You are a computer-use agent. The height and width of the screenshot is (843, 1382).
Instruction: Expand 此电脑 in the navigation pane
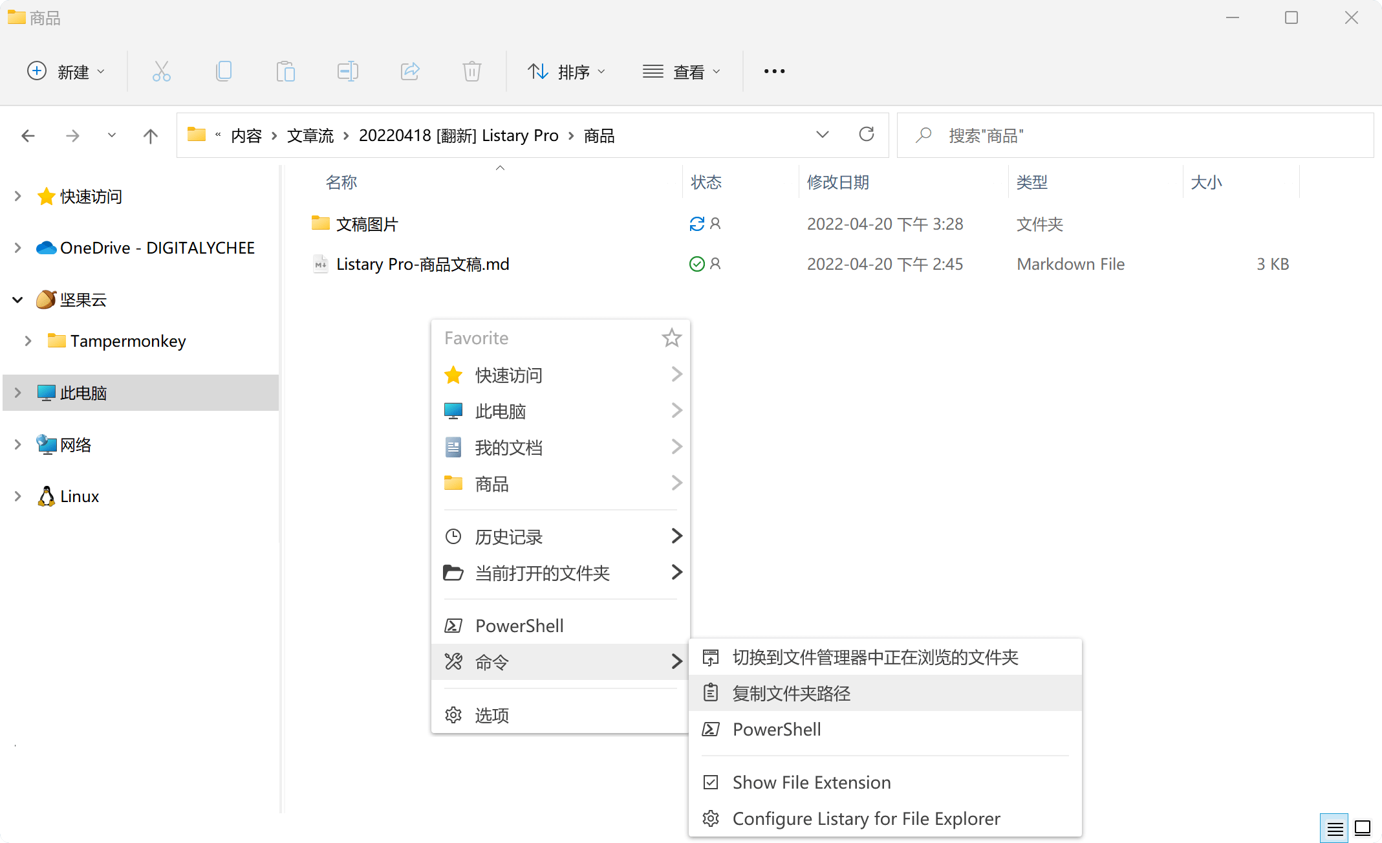coord(17,393)
